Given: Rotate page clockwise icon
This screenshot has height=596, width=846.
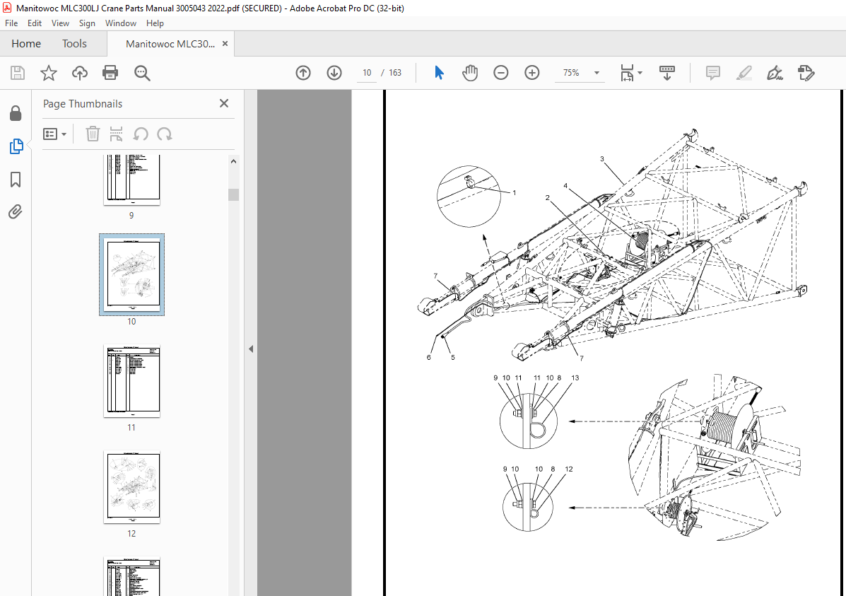Looking at the screenshot, I should (165, 134).
